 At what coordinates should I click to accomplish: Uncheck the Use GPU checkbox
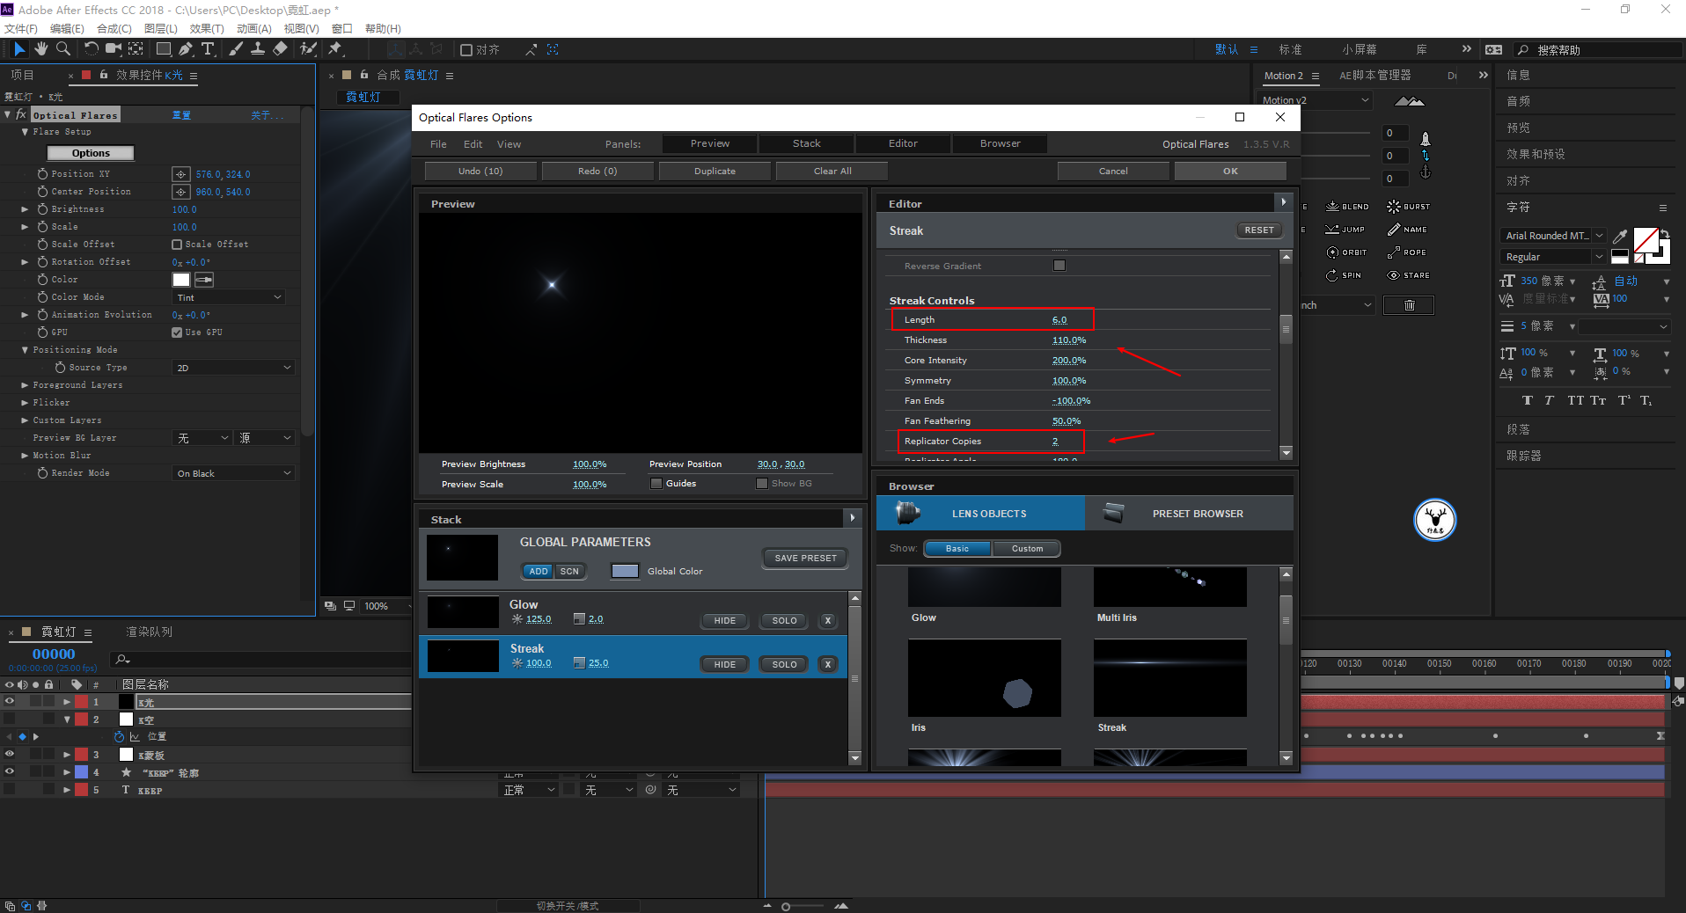click(177, 332)
